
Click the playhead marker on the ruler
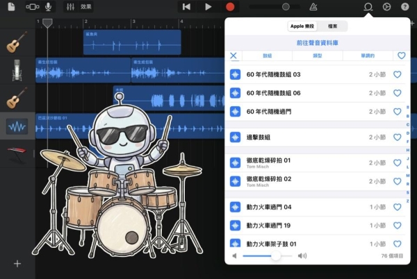coord(47,24)
